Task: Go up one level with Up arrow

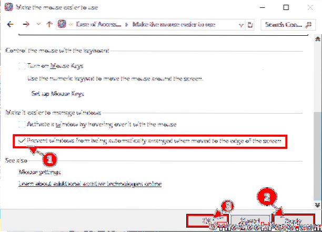Action: click(49, 24)
